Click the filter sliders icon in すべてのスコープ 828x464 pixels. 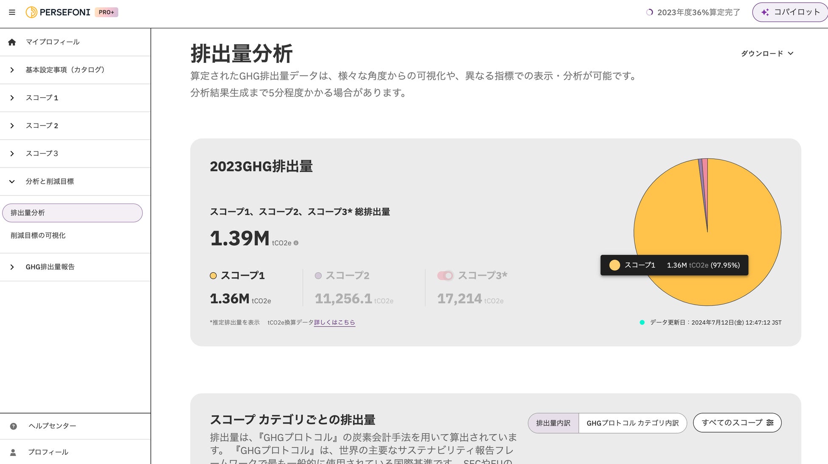(x=770, y=423)
